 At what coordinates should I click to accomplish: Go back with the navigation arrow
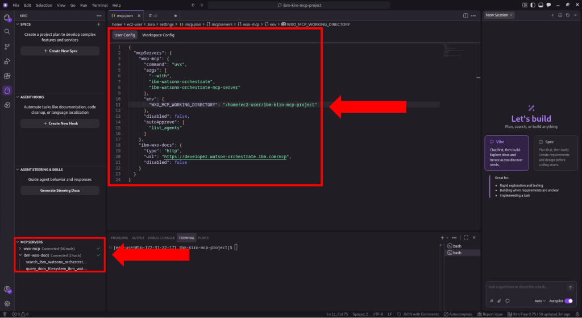[193, 5]
